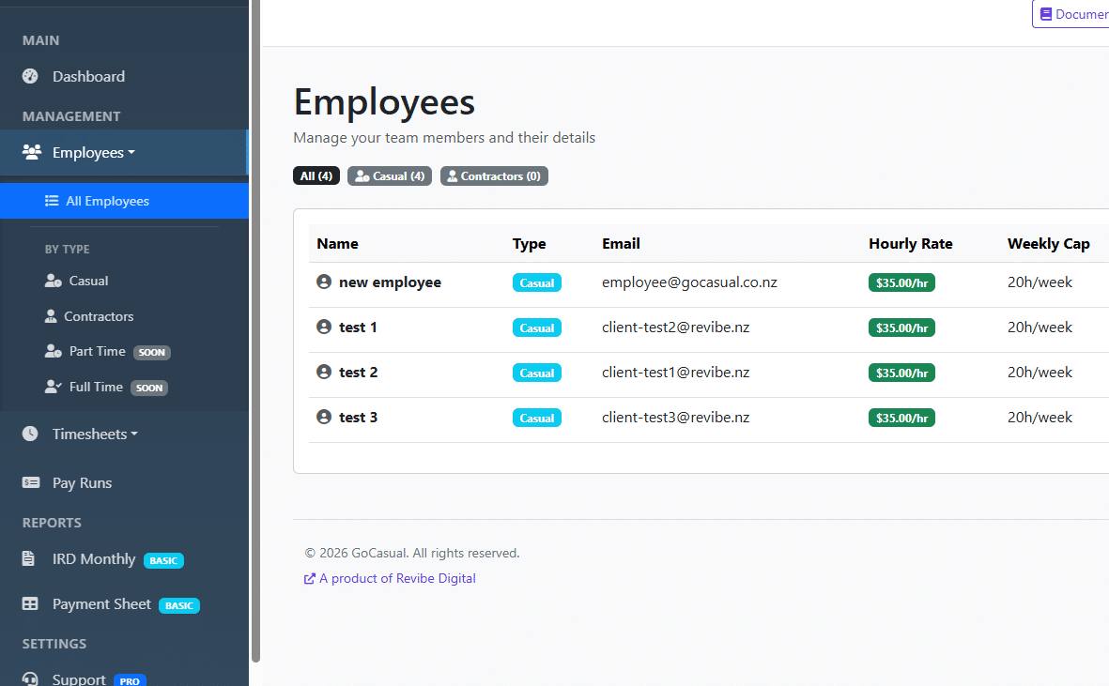The width and height of the screenshot is (1109, 686).
Task: Toggle the 'Contractors (0)' filter
Action: [x=494, y=175]
